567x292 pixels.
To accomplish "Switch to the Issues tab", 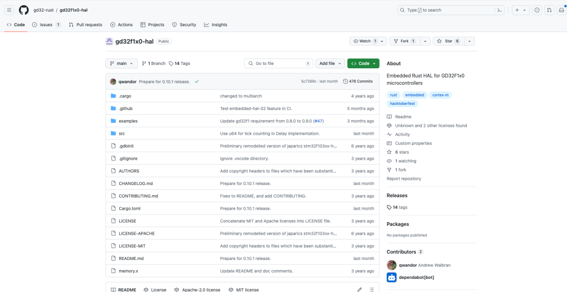I will tap(46, 25).
